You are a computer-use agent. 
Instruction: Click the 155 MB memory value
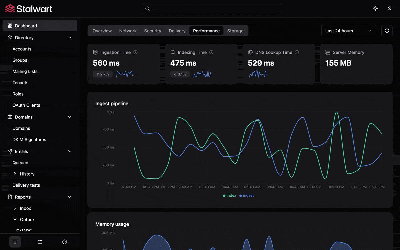(338, 63)
